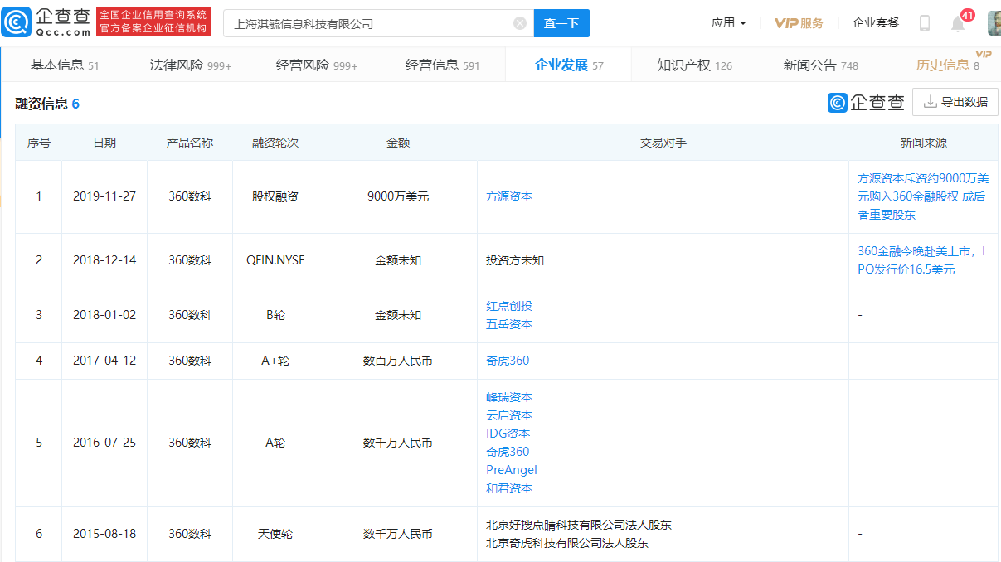Viewport: 1001px width, 562px height.
Task: Click the date 2017-04-12 cell
Action: [x=104, y=361]
